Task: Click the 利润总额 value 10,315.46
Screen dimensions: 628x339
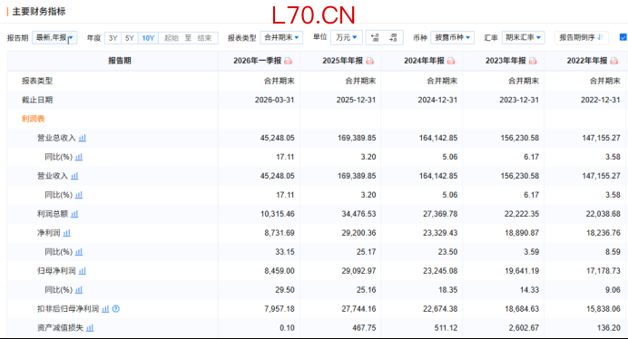Action: [x=277, y=214]
